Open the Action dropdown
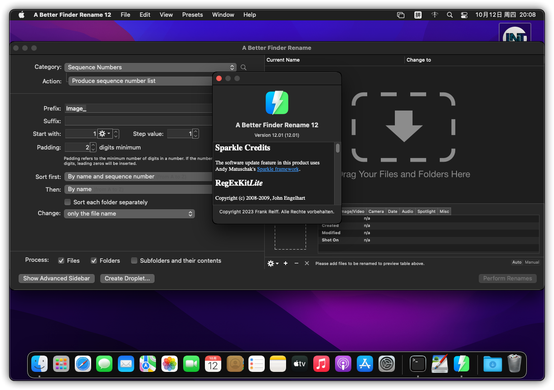The height and width of the screenshot is (390, 554). (141, 81)
